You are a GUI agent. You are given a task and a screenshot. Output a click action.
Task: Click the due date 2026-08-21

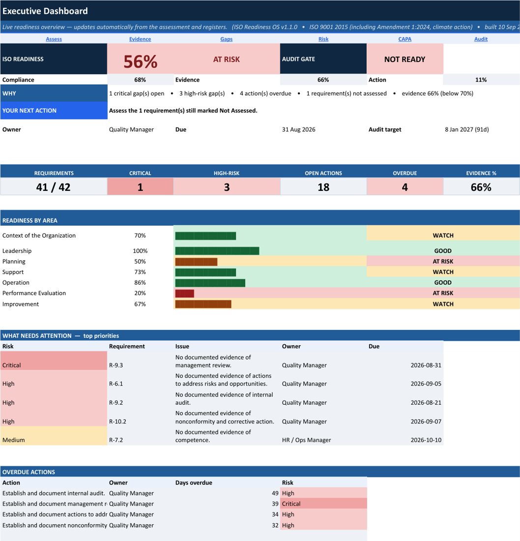tap(426, 403)
